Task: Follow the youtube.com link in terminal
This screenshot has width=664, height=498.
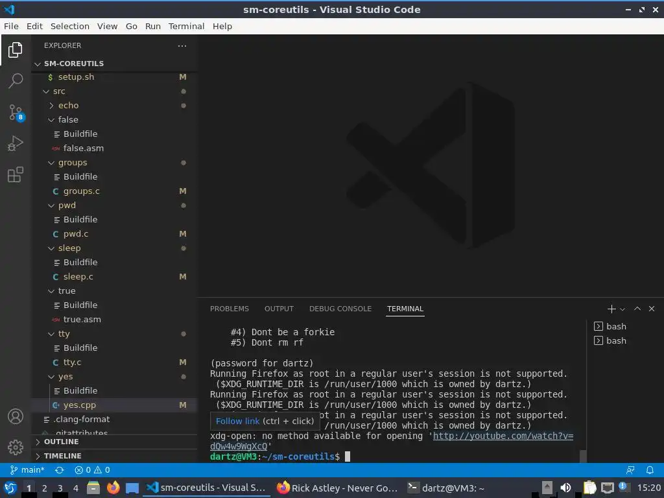Action: click(503, 436)
